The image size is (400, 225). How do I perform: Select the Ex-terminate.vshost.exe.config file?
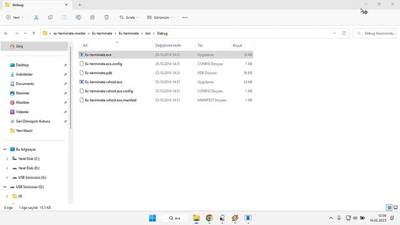click(x=166, y=91)
